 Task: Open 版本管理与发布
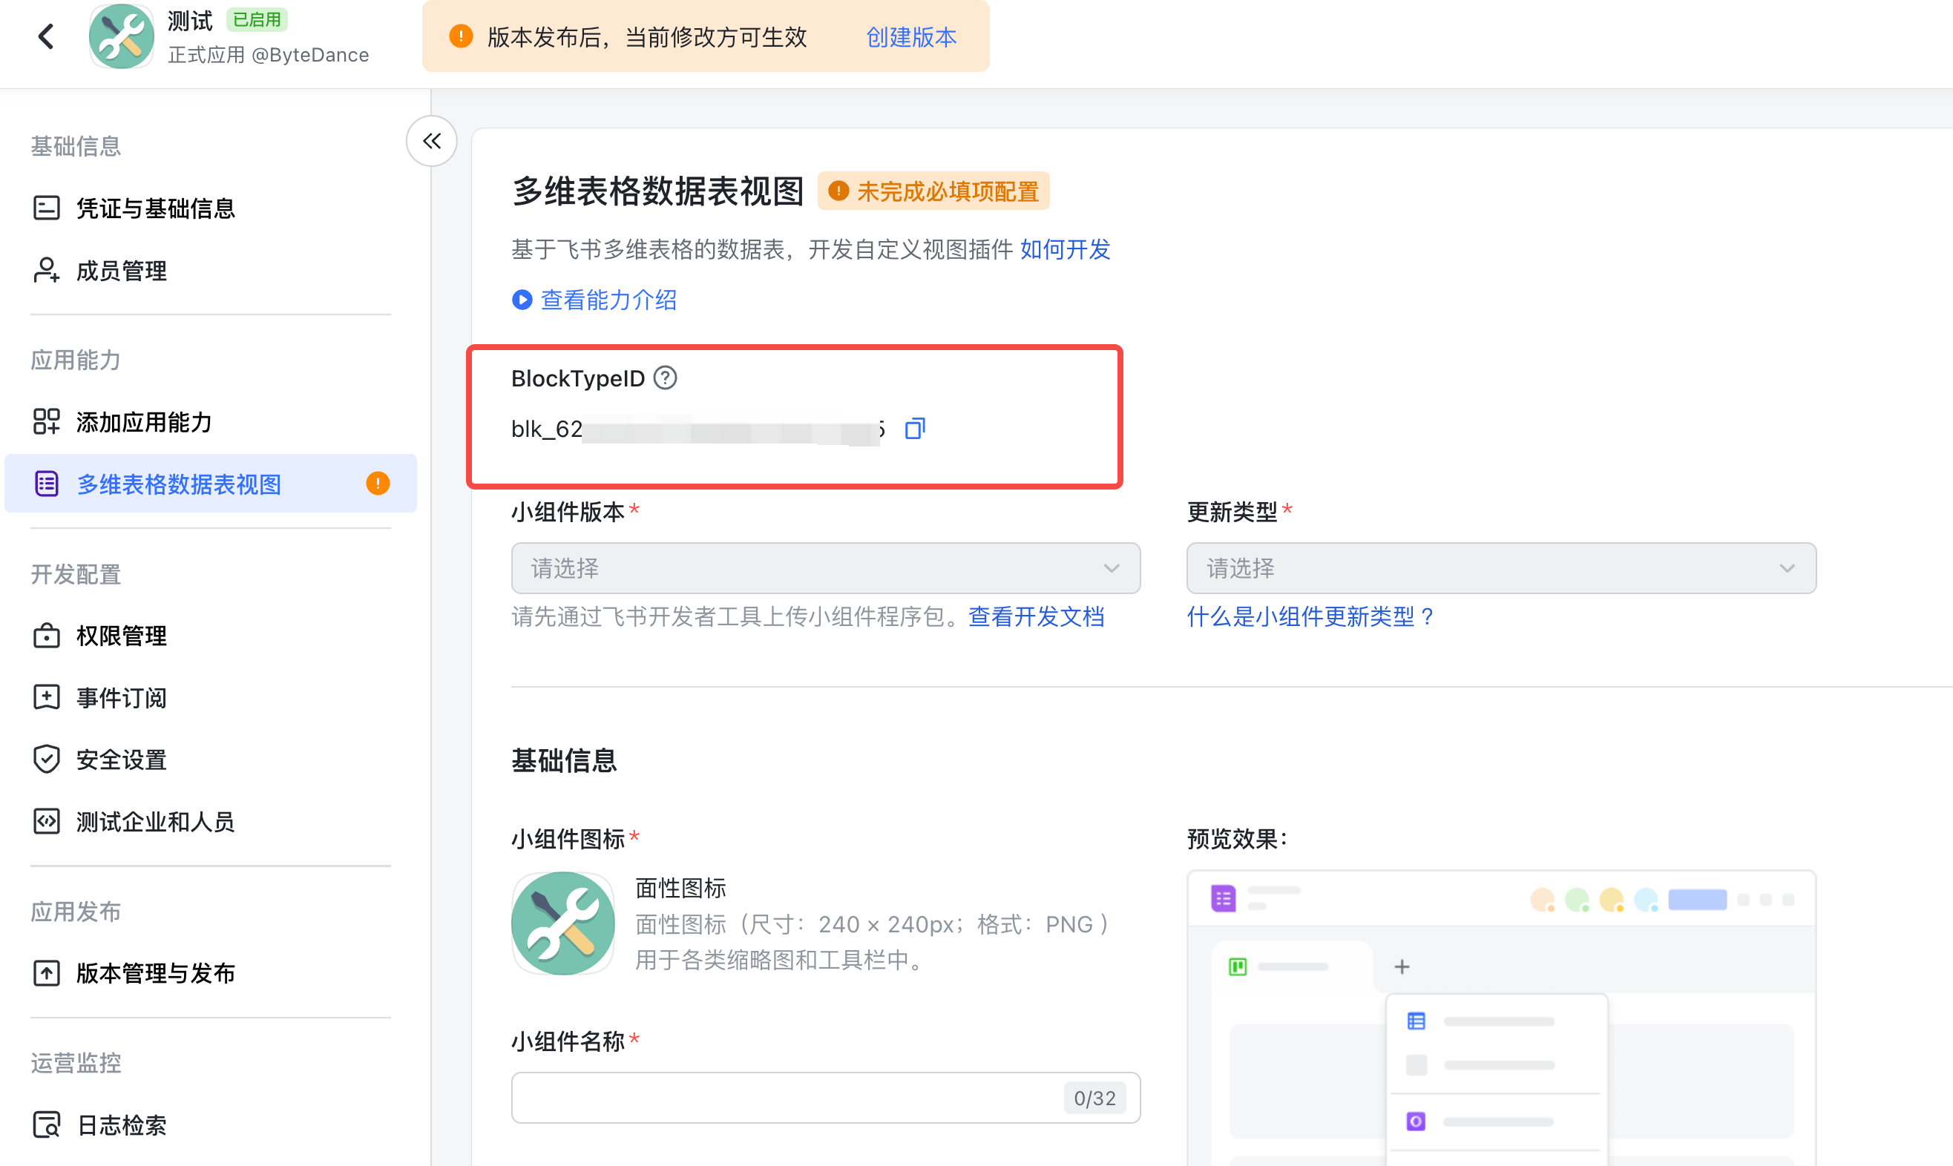point(155,972)
